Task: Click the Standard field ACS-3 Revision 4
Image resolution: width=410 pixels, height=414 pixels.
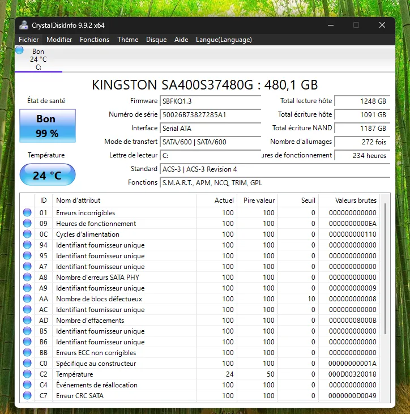Action: point(275,169)
